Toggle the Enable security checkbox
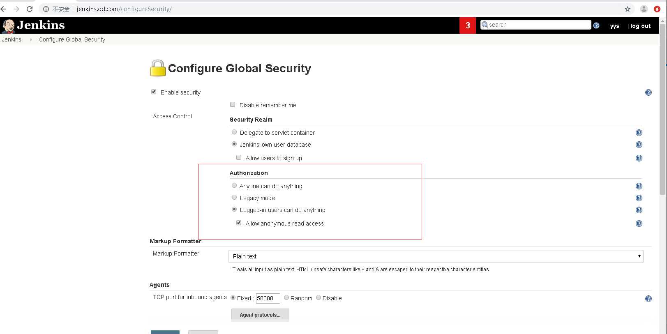 [154, 92]
